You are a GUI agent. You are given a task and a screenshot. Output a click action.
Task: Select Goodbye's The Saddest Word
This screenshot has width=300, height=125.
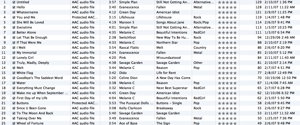pyautogui.click(x=40, y=78)
